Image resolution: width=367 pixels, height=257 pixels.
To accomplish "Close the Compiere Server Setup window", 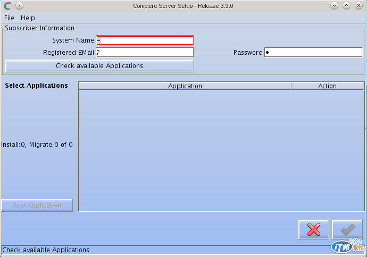I will 358,6.
